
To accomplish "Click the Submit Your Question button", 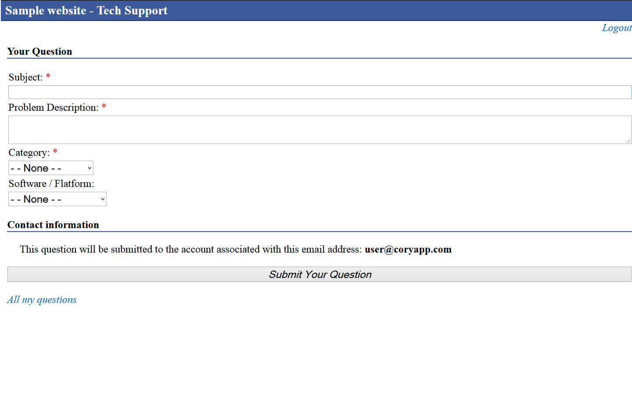I will [x=320, y=274].
